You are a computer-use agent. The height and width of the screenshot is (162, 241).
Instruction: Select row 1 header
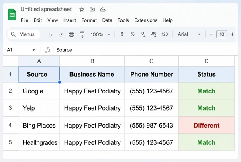(10, 75)
